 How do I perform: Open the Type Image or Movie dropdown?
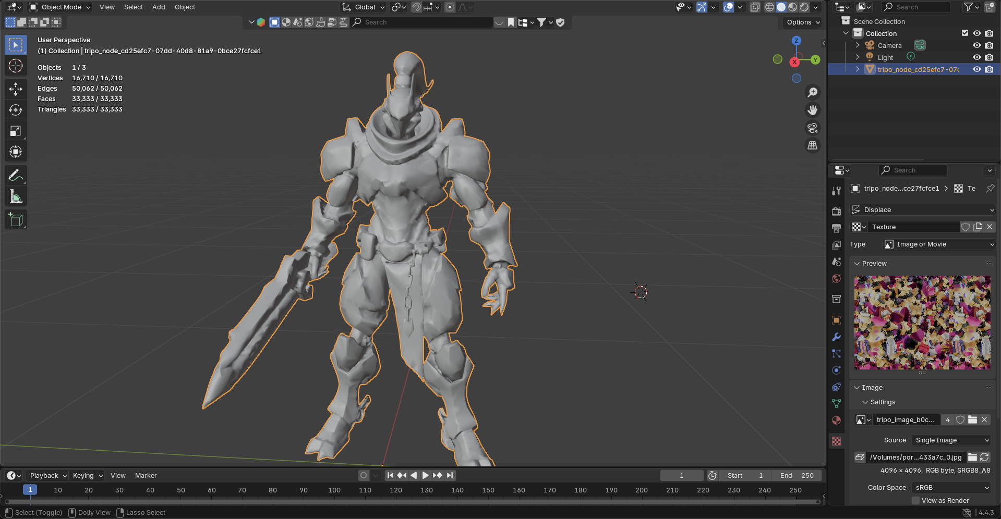[939, 244]
